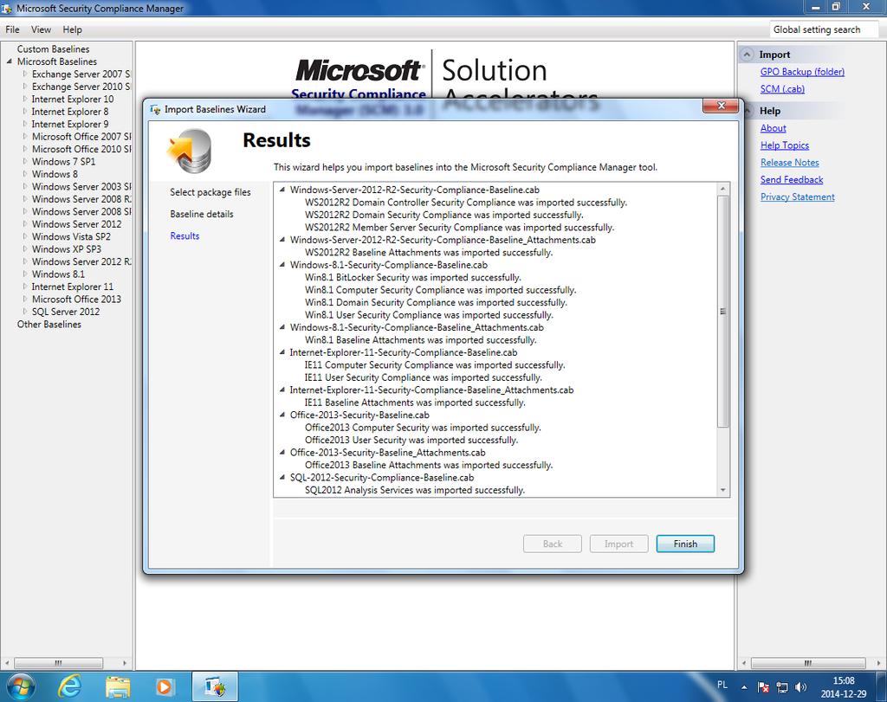887x702 pixels.
Task: Select Windows Server 2012 tree item
Action: (76, 224)
